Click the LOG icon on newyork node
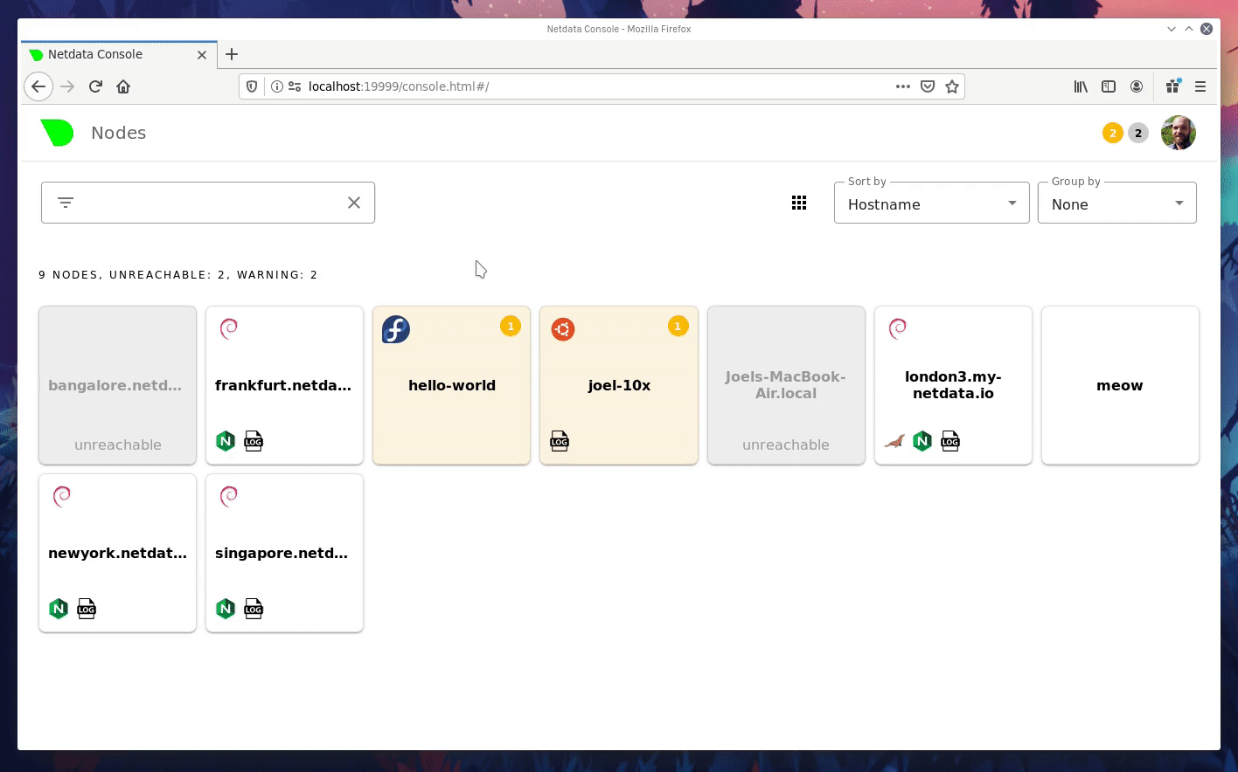This screenshot has height=772, width=1238. 87,609
